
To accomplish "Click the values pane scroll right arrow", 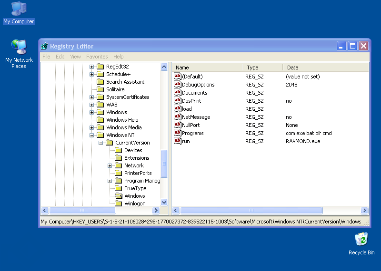I will coord(364,210).
